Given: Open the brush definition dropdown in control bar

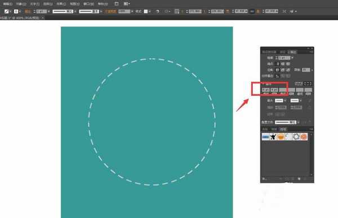Looking at the screenshot, I should tap(101, 11).
